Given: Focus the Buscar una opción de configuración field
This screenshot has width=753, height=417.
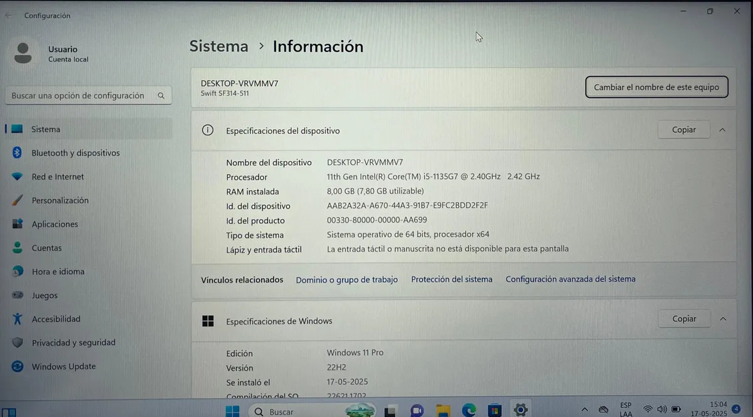Looking at the screenshot, I should point(88,96).
